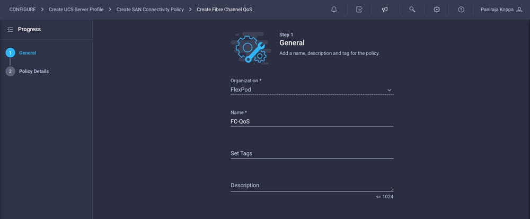Click the Description text area
The width and height of the screenshot is (530, 219).
pos(312,186)
